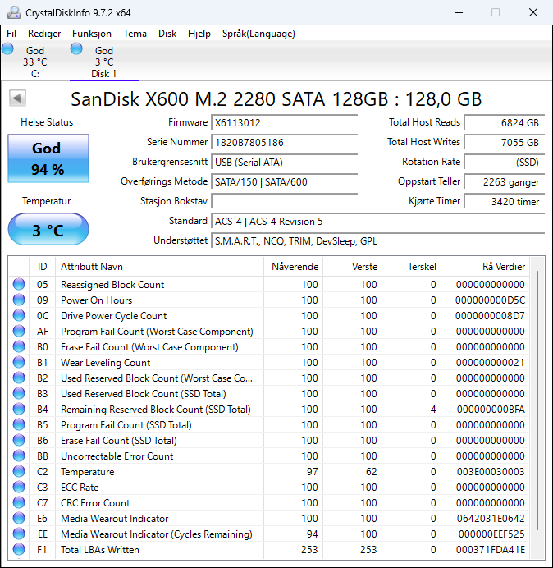Click the Nåverende column header

coord(294,267)
